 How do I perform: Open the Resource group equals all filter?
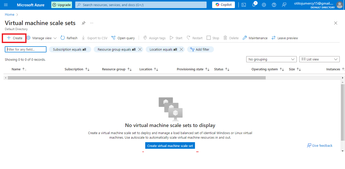click(116, 49)
